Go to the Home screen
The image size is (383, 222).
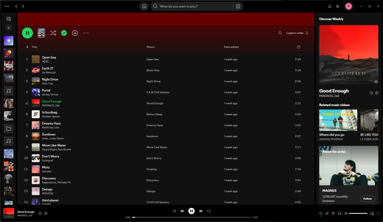point(144,6)
